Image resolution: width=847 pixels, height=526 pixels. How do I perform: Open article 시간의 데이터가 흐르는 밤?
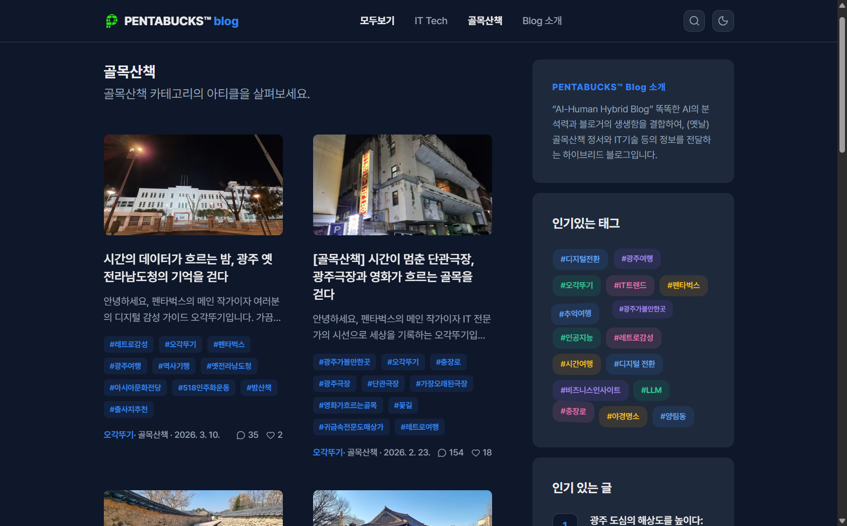188,268
